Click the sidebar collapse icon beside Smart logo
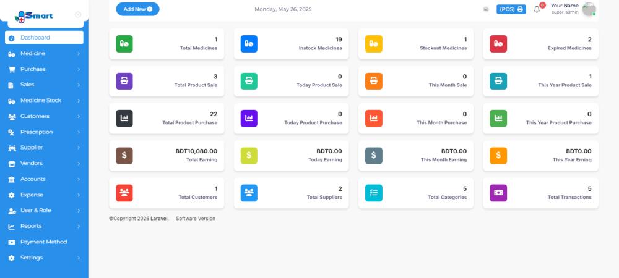 [x=78, y=15]
